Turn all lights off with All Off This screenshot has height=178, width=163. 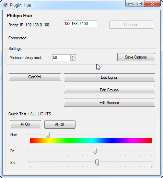pos(60,125)
